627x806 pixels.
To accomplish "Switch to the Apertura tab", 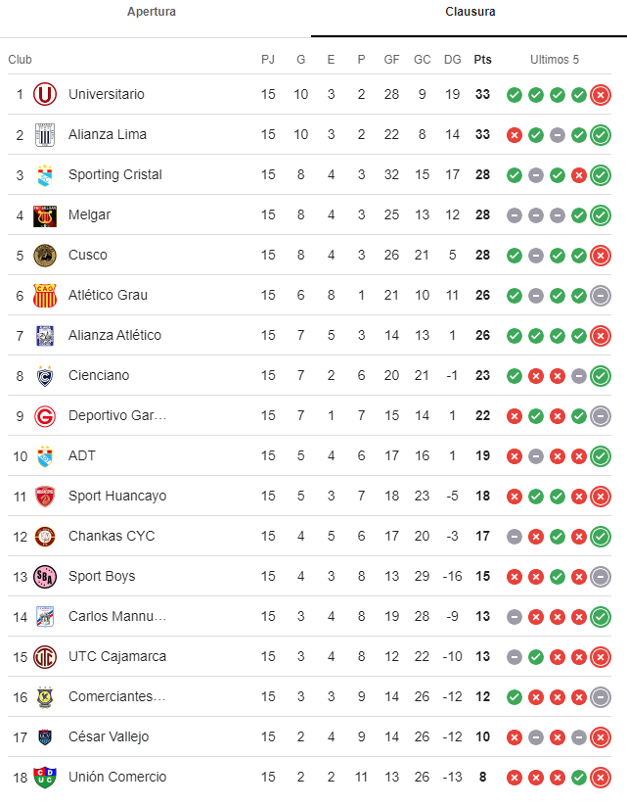I will 152,12.
